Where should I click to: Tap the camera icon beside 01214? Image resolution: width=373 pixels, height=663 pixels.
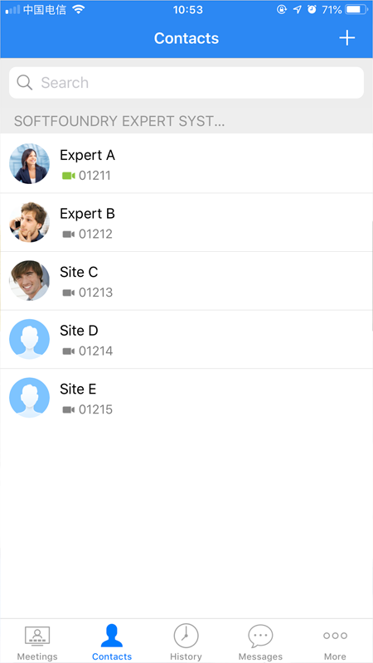(69, 351)
